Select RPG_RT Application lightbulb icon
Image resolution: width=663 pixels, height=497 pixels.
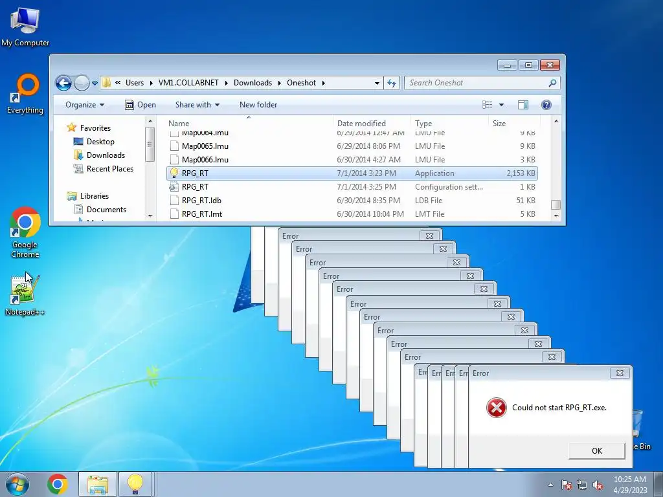coord(174,173)
